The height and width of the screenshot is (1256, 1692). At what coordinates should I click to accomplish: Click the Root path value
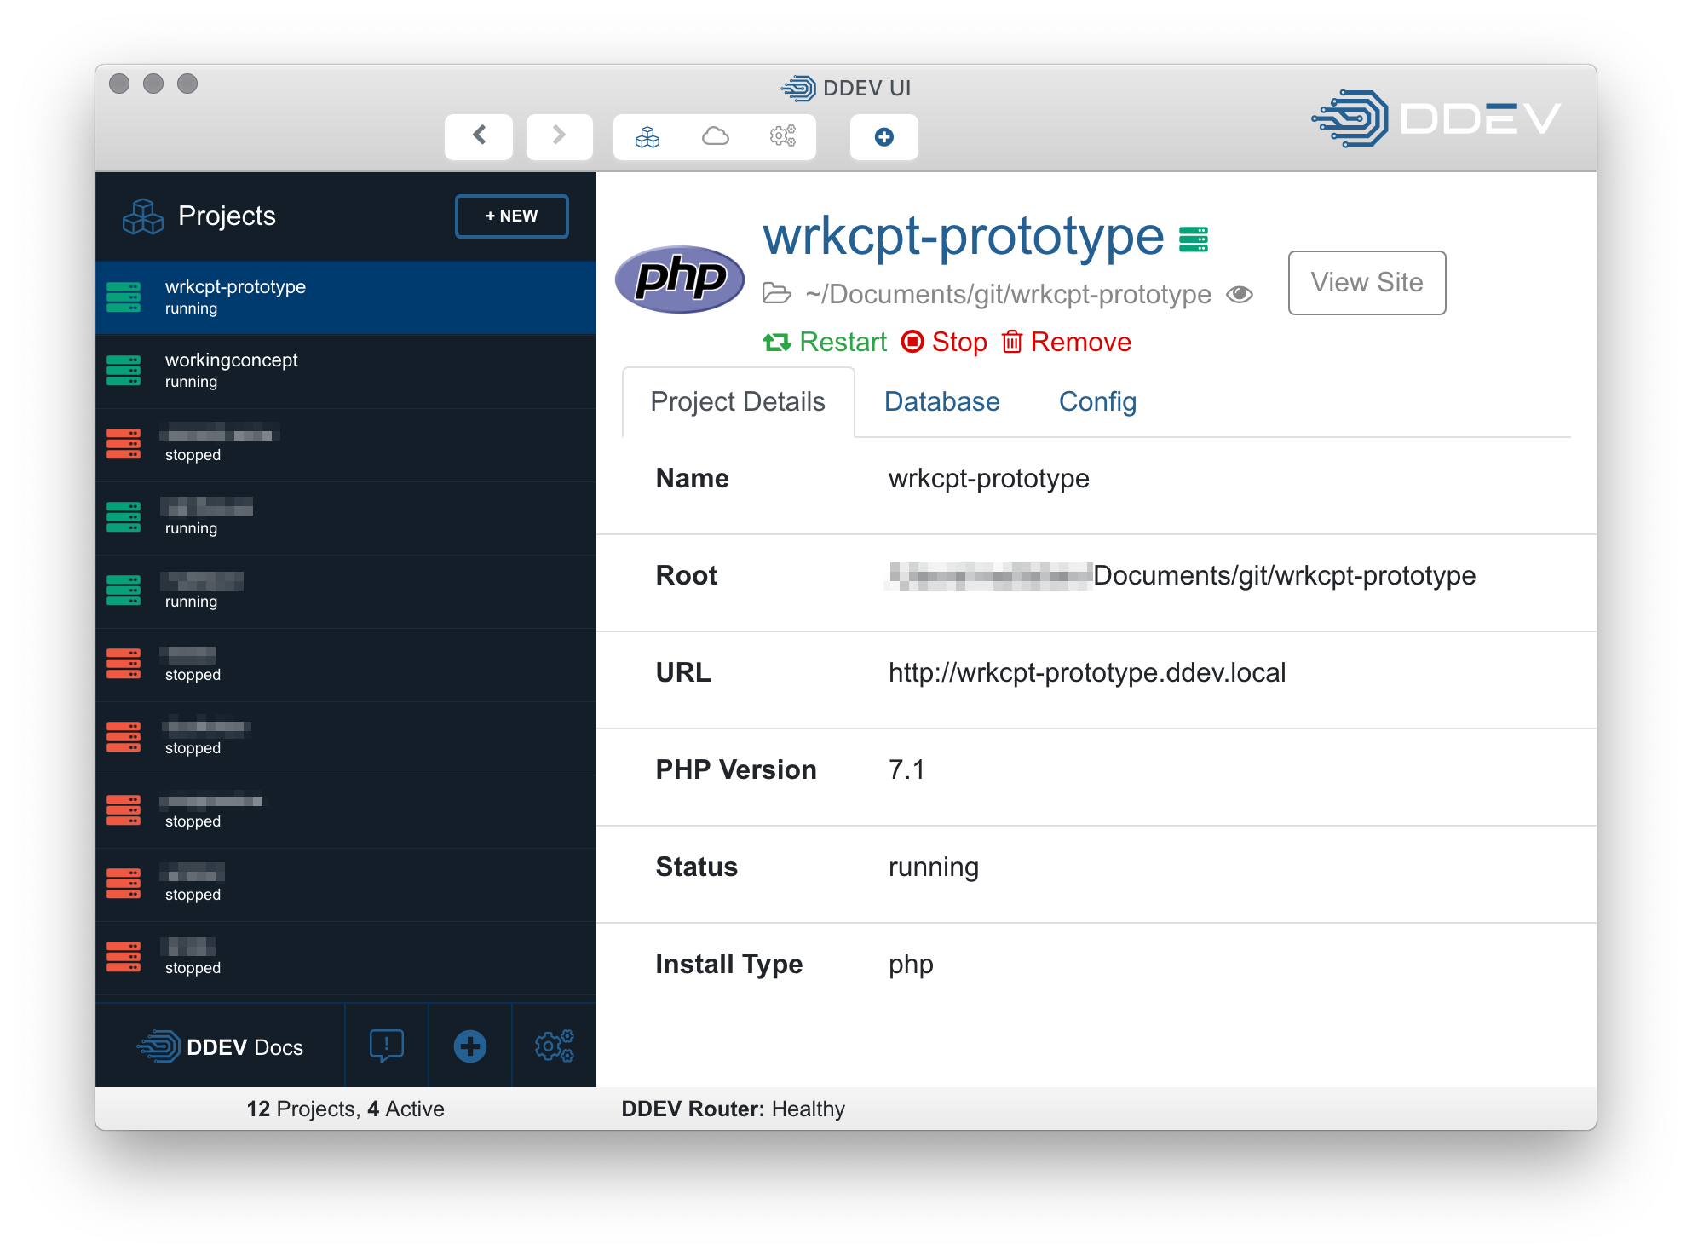1182,576
